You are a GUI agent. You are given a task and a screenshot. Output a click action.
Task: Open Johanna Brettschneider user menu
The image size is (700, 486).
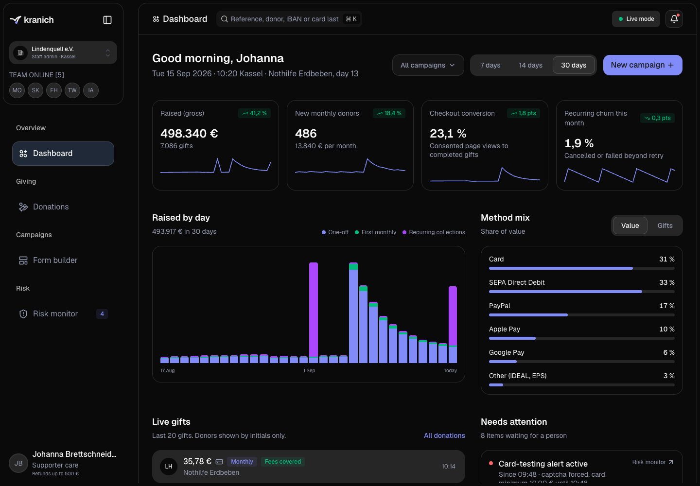point(63,464)
